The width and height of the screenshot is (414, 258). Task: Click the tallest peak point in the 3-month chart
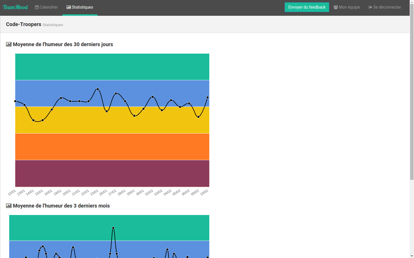[x=113, y=228]
